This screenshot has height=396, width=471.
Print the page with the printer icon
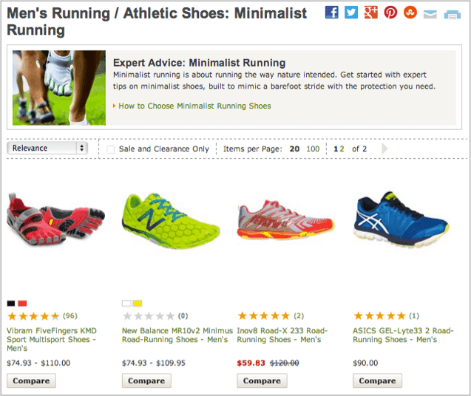pyautogui.click(x=453, y=15)
